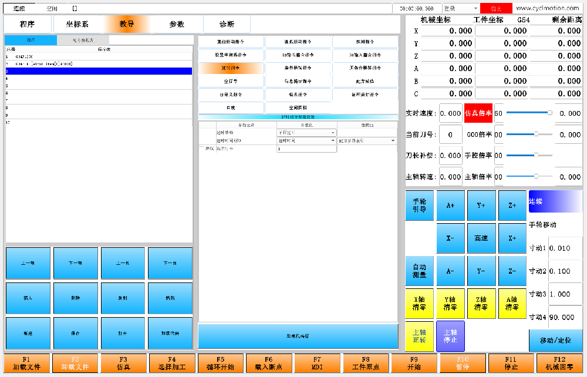
Task: Activate 手轮引导 handwheel guide button
Action: 419,205
